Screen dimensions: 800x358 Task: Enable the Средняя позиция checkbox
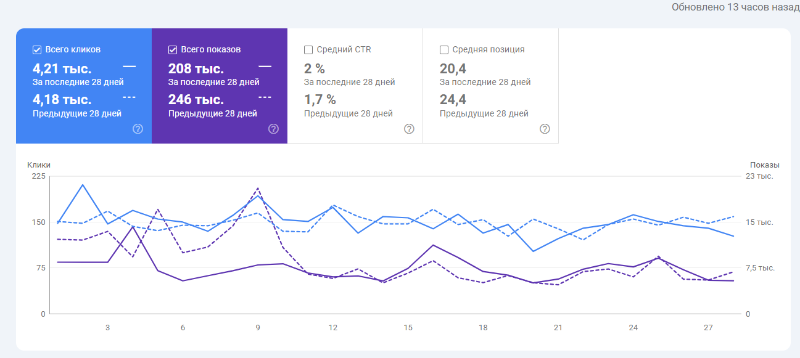pos(444,49)
